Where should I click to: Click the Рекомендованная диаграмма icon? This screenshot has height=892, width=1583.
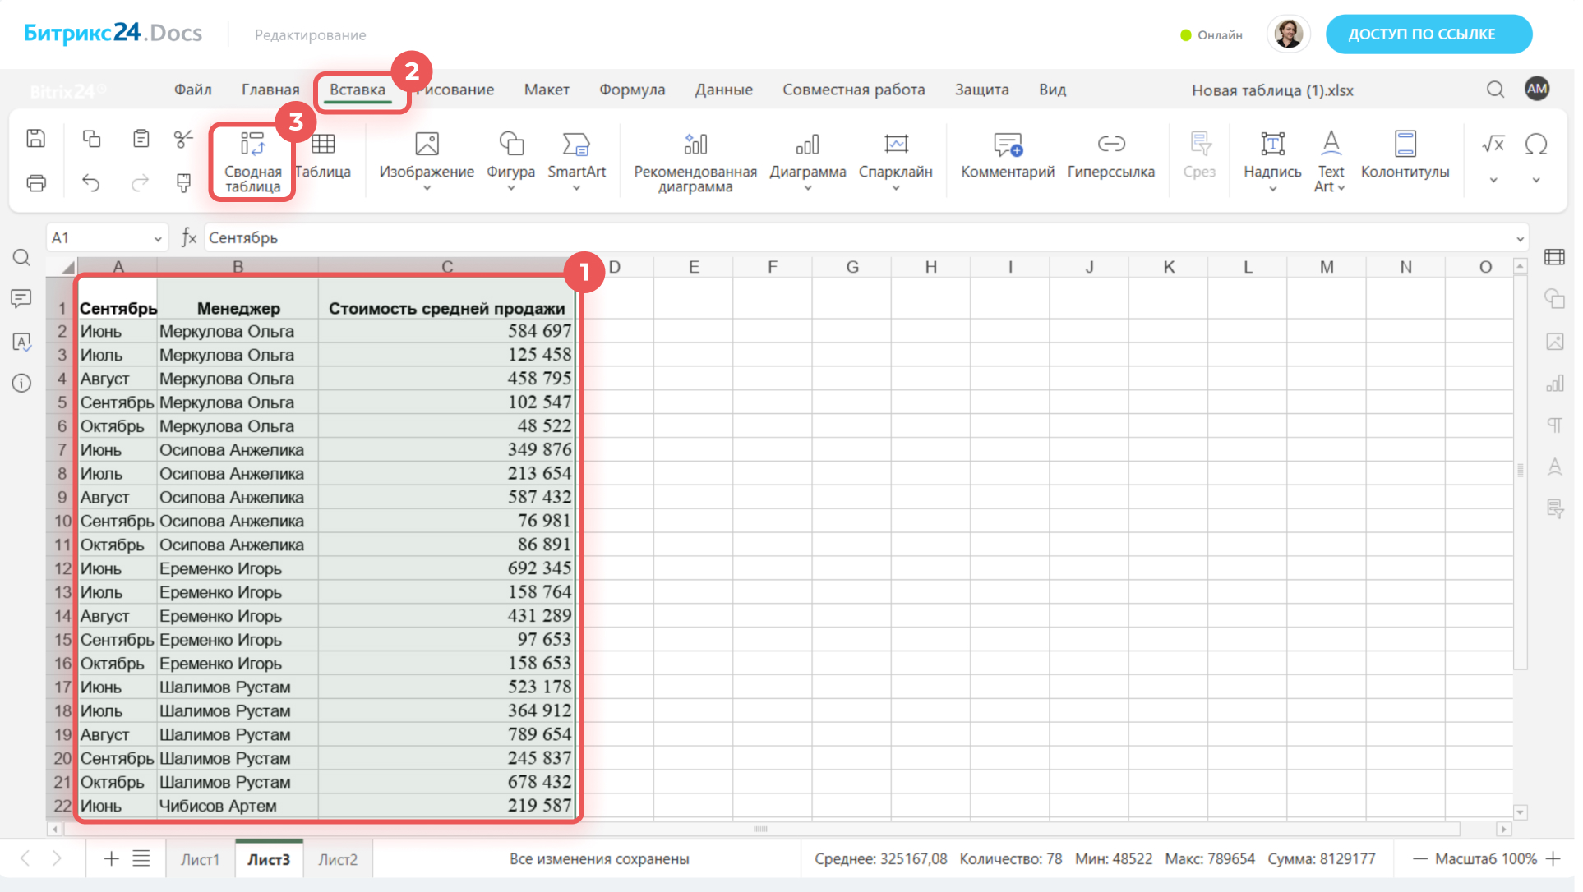tap(695, 145)
